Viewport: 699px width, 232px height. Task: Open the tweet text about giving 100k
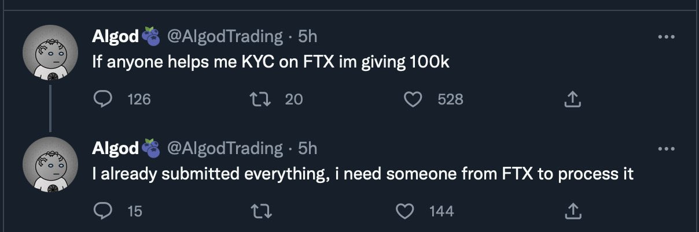click(271, 62)
